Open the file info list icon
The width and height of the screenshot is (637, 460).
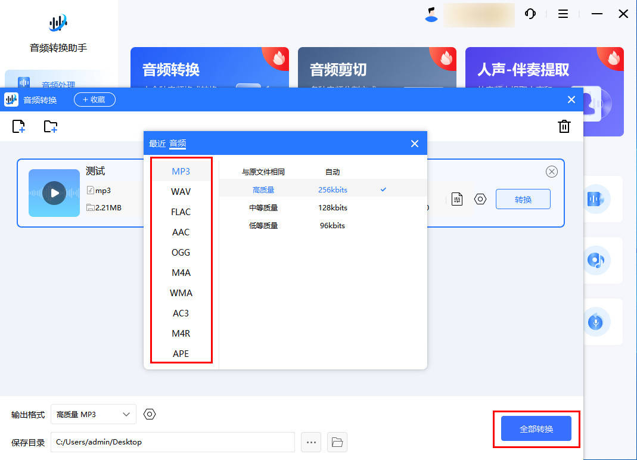click(x=457, y=199)
